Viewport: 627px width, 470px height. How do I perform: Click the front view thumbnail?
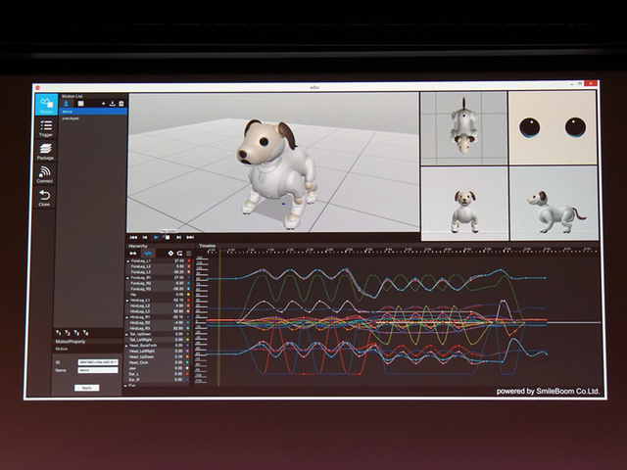point(465,204)
